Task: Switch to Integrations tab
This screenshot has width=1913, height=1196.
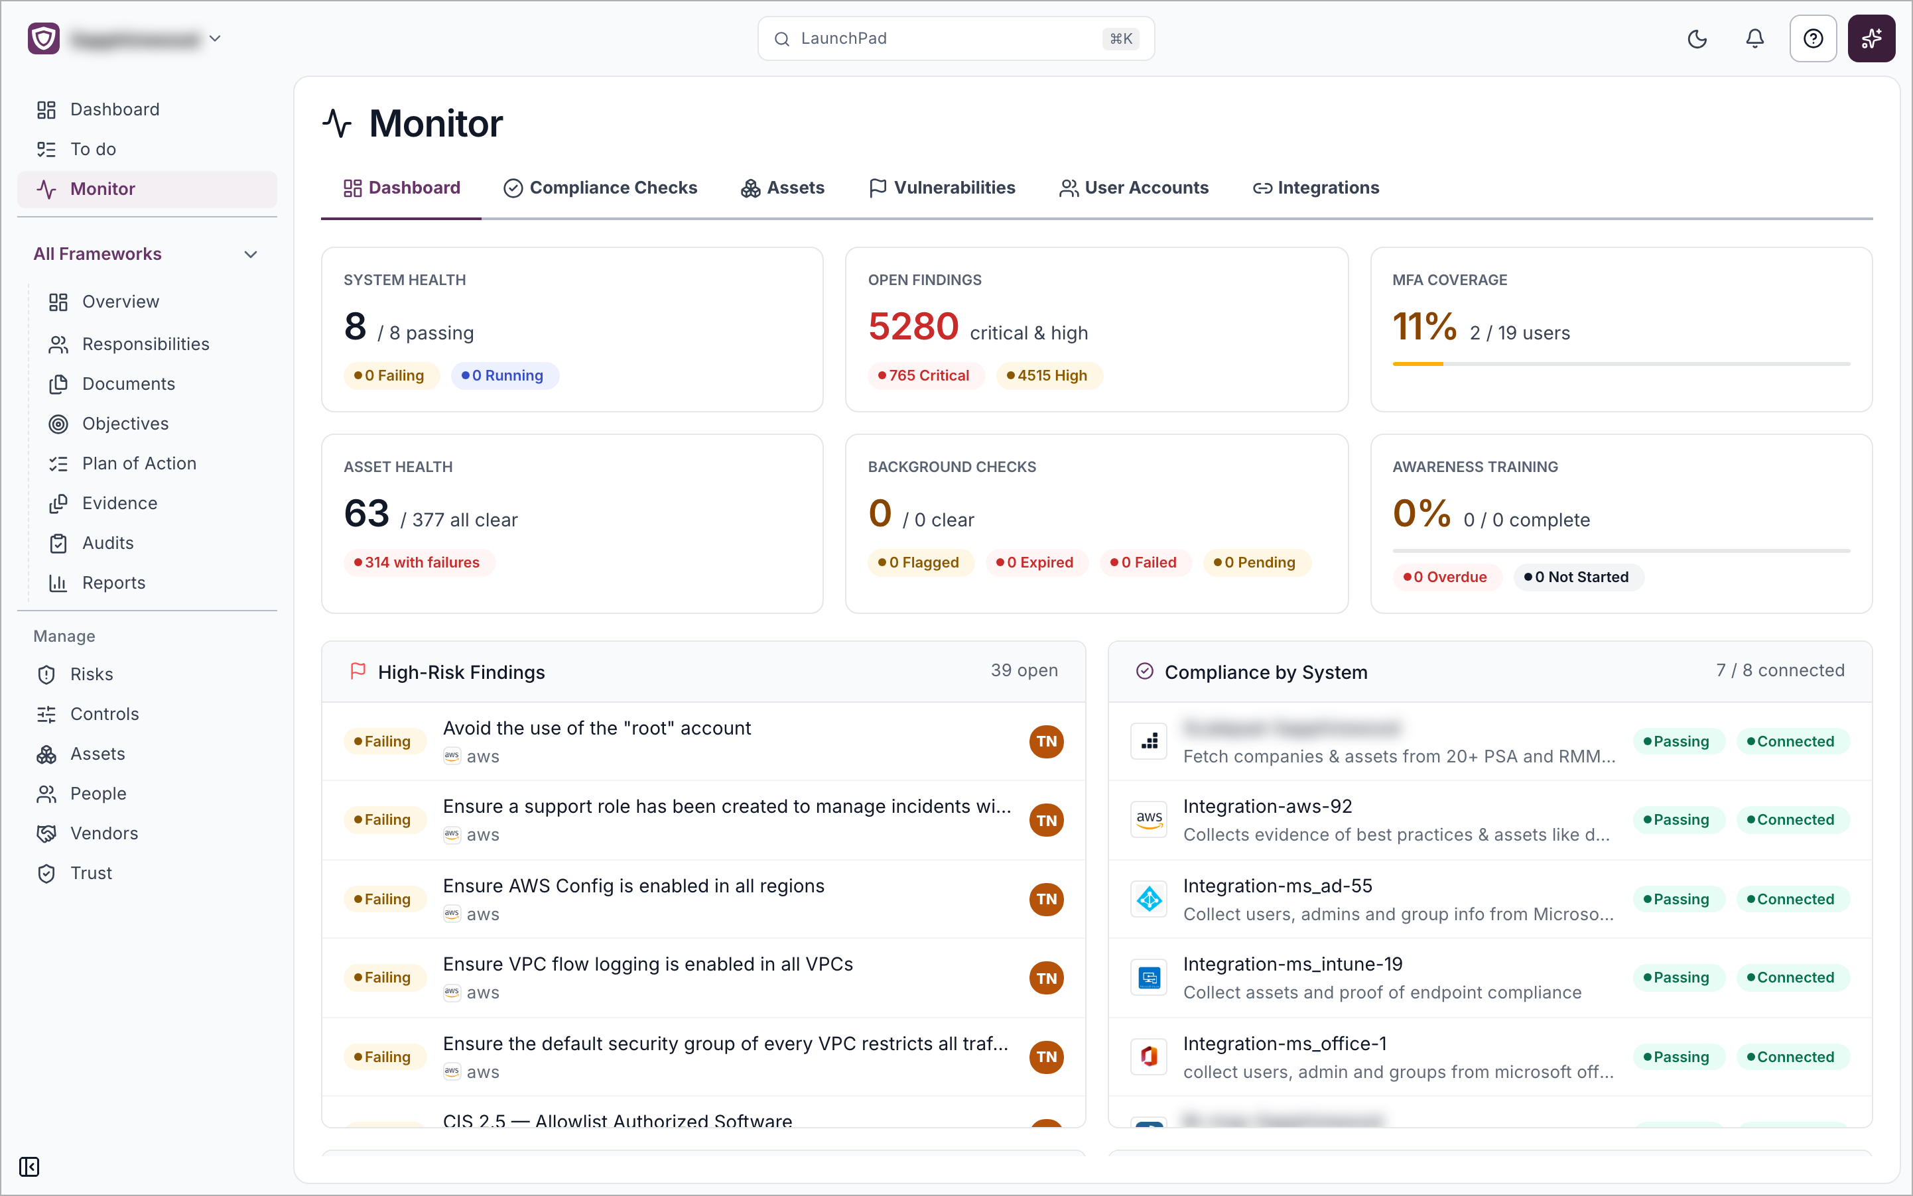Action: coord(1315,188)
